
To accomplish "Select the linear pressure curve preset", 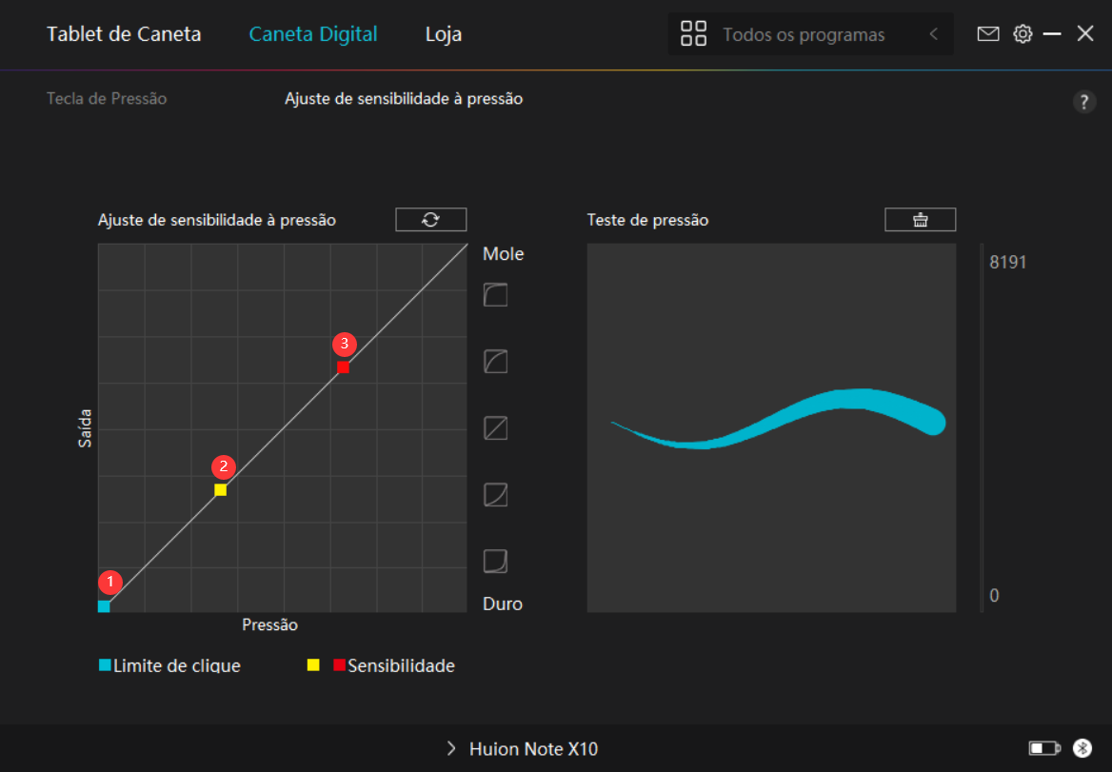I will click(495, 428).
